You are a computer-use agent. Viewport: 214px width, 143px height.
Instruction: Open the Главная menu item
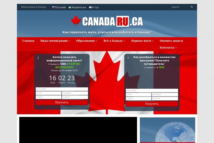(x=28, y=41)
